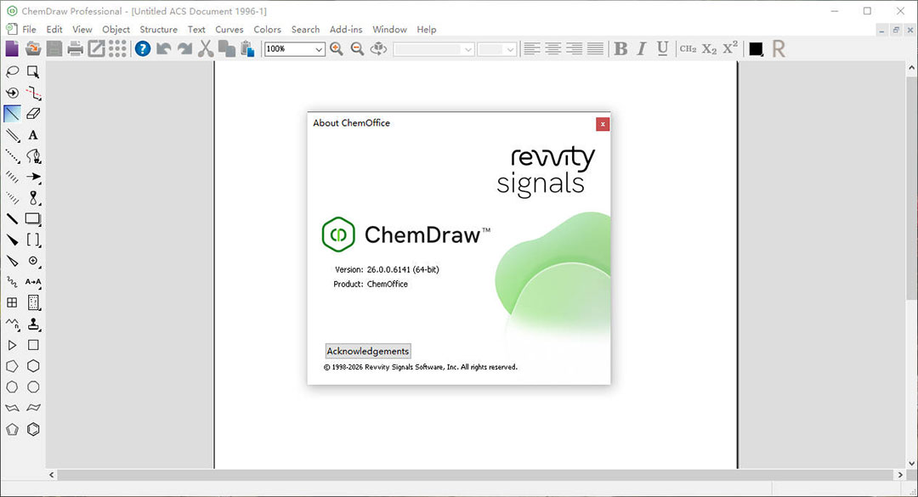
Task: Expand the font name dropdown
Action: click(467, 49)
